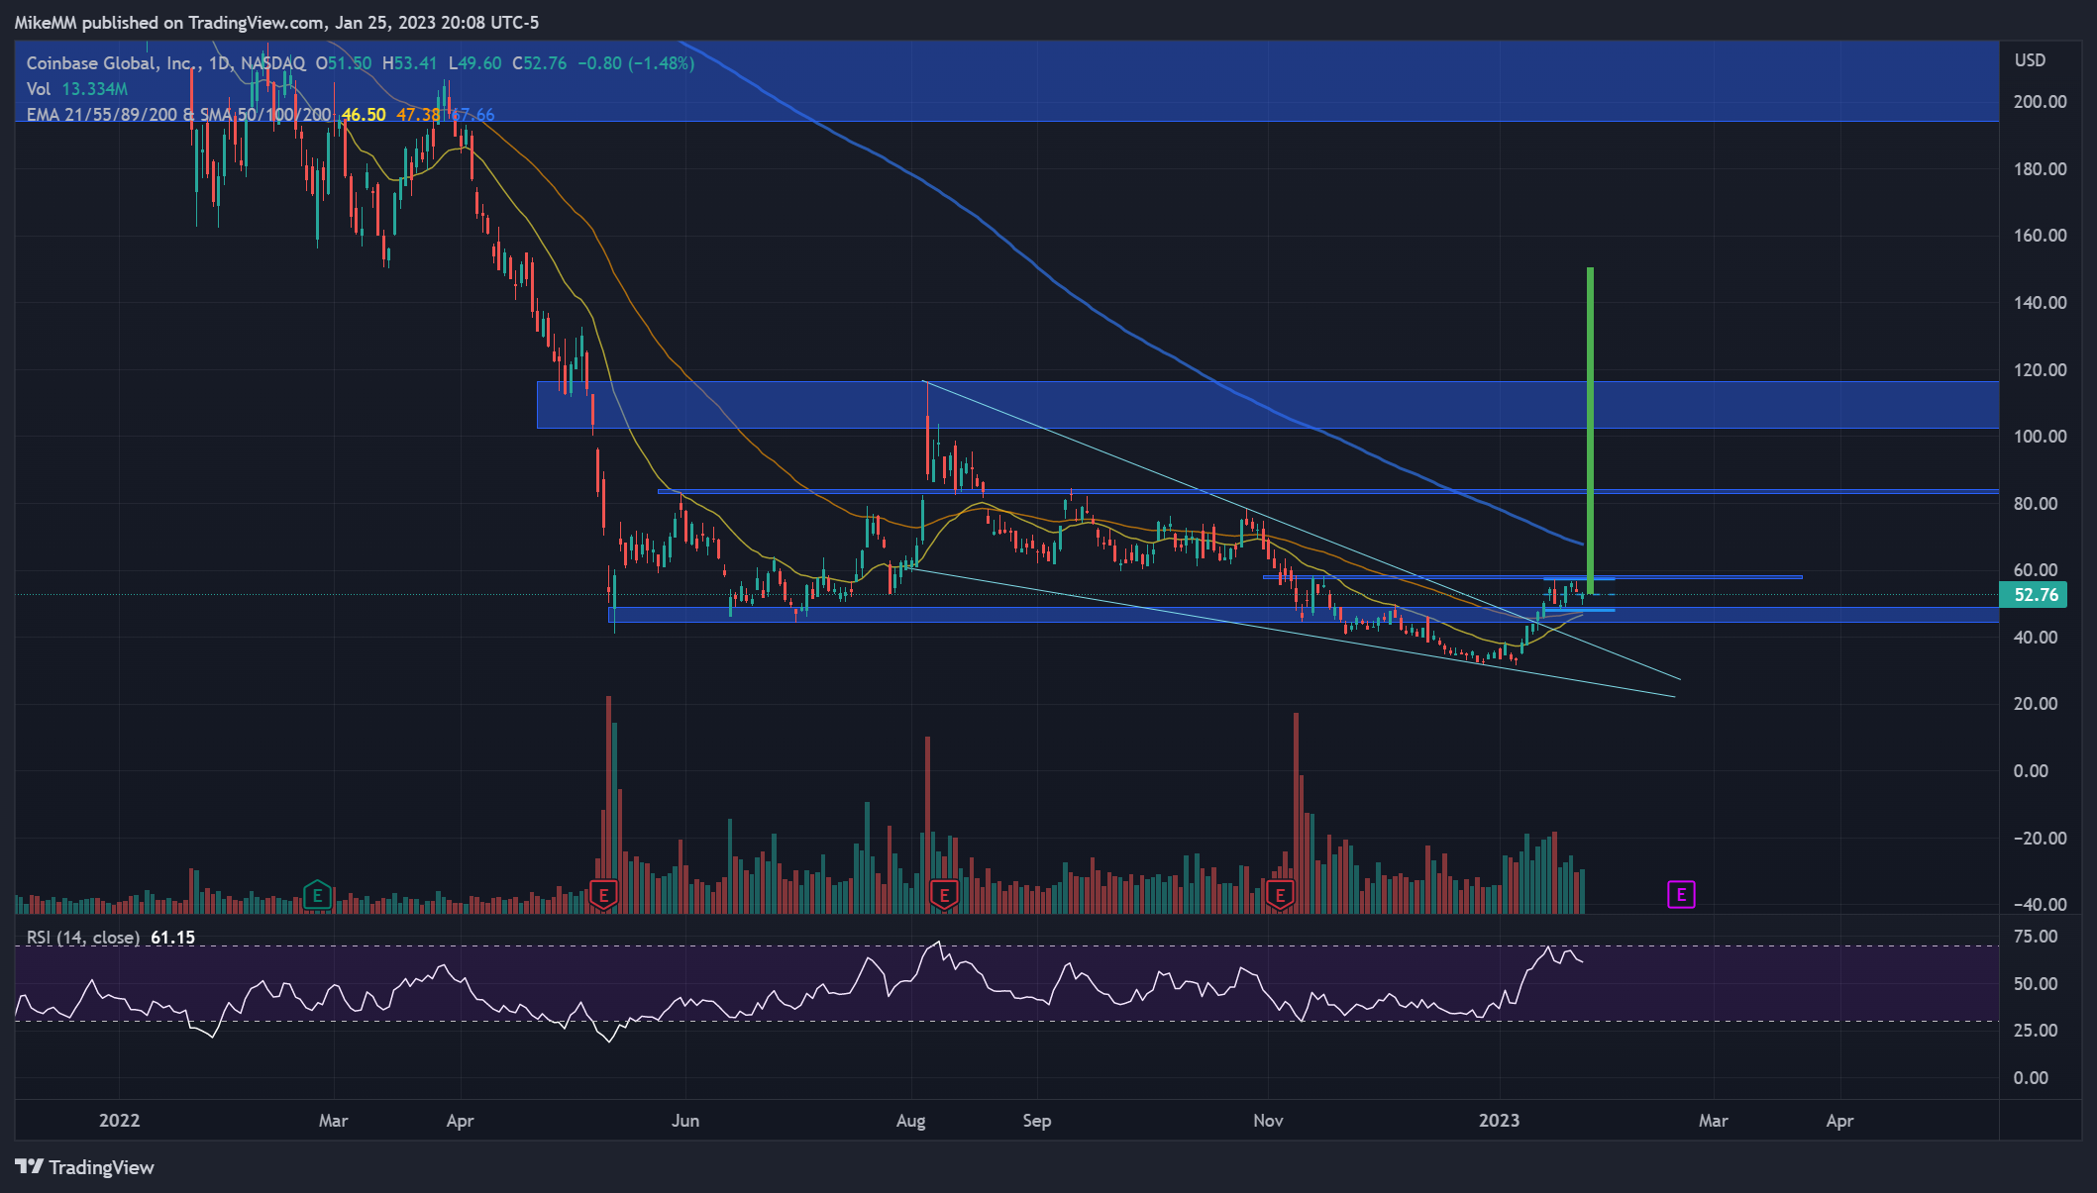Click the open value O51.50
The height and width of the screenshot is (1193, 2097).
click(x=344, y=63)
